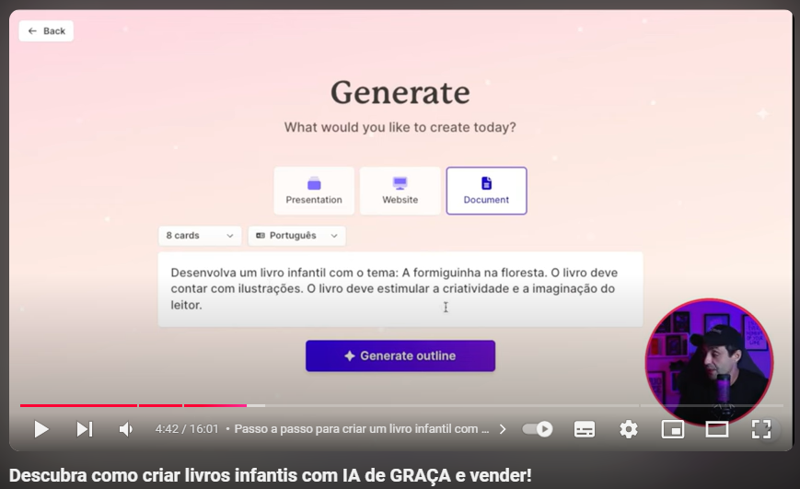Switch to theater mode
The width and height of the screenshot is (800, 489).
click(x=717, y=429)
